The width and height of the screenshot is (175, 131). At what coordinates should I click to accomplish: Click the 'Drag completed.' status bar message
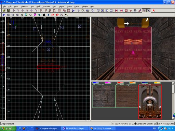pos(8,123)
